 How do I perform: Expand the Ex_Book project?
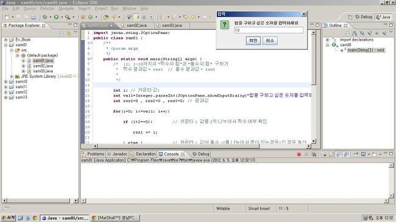pyautogui.click(x=5, y=40)
